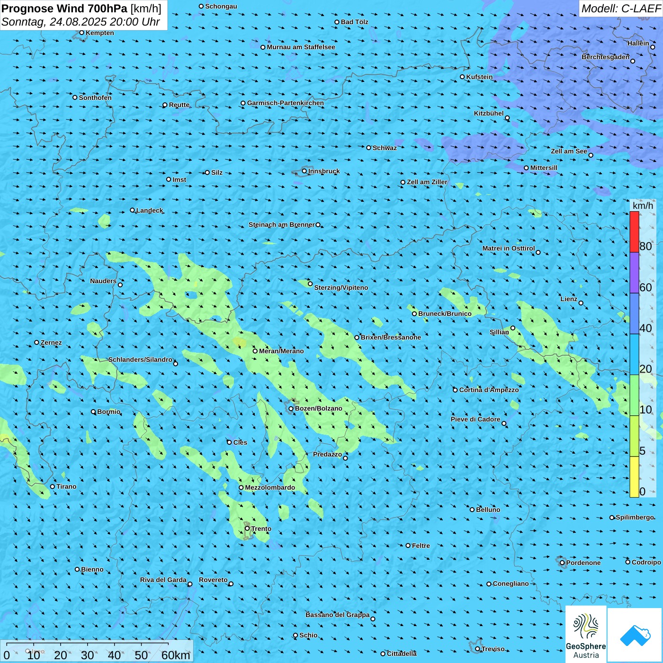Click the Kempten label
The width and height of the screenshot is (663, 663).
[99, 33]
